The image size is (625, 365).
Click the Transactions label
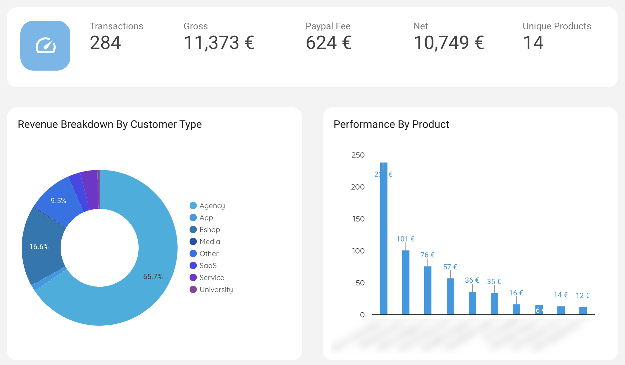pyautogui.click(x=116, y=26)
